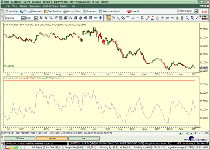Pick the red color swatch
The height and width of the screenshot is (150, 210).
pos(201,17)
